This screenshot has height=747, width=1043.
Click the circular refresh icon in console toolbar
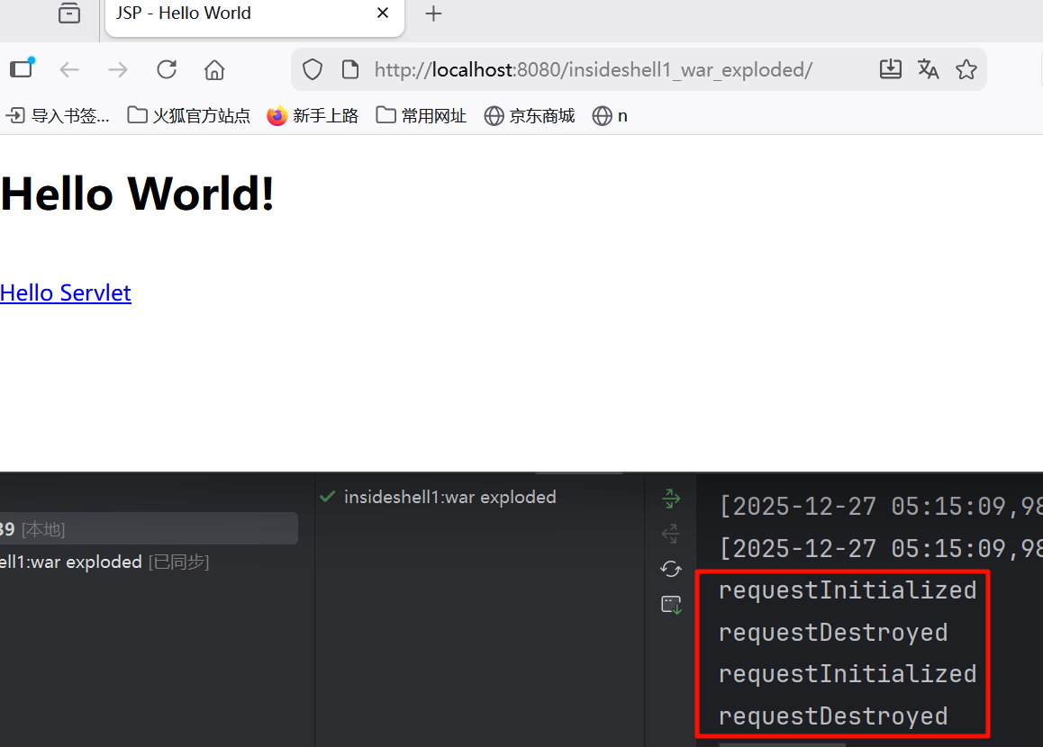[671, 569]
